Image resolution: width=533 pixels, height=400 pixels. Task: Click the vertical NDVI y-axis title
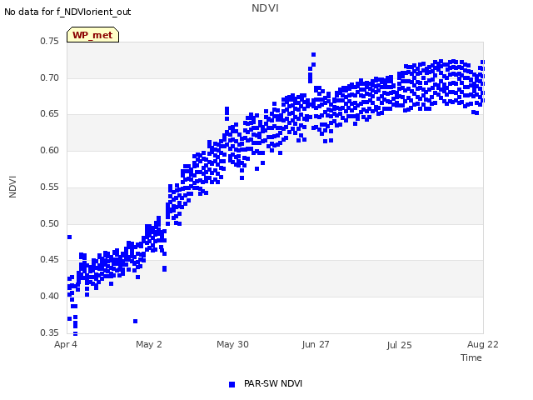coord(12,187)
